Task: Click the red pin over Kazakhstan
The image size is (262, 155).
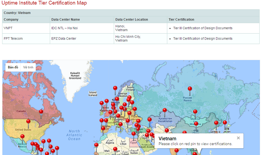Action: [165, 110]
